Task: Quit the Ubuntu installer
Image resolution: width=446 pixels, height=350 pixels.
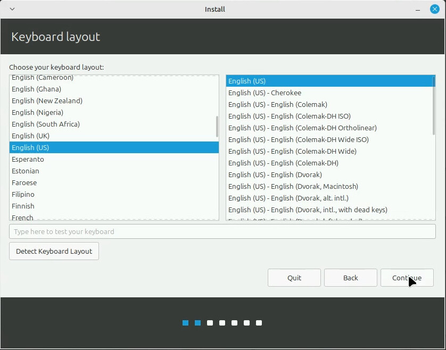Action: click(294, 277)
